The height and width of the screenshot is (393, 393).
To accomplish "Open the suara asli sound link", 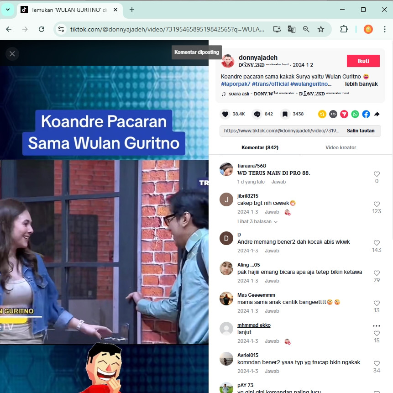I will 285,94.
